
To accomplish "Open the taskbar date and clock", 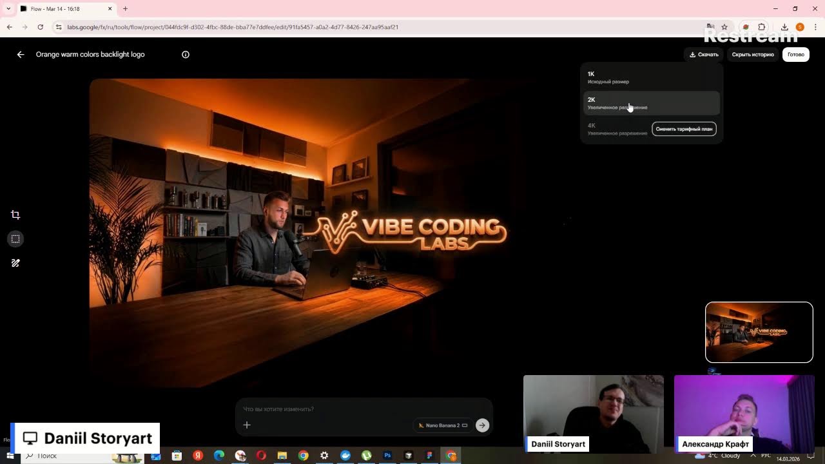I will tap(788, 458).
